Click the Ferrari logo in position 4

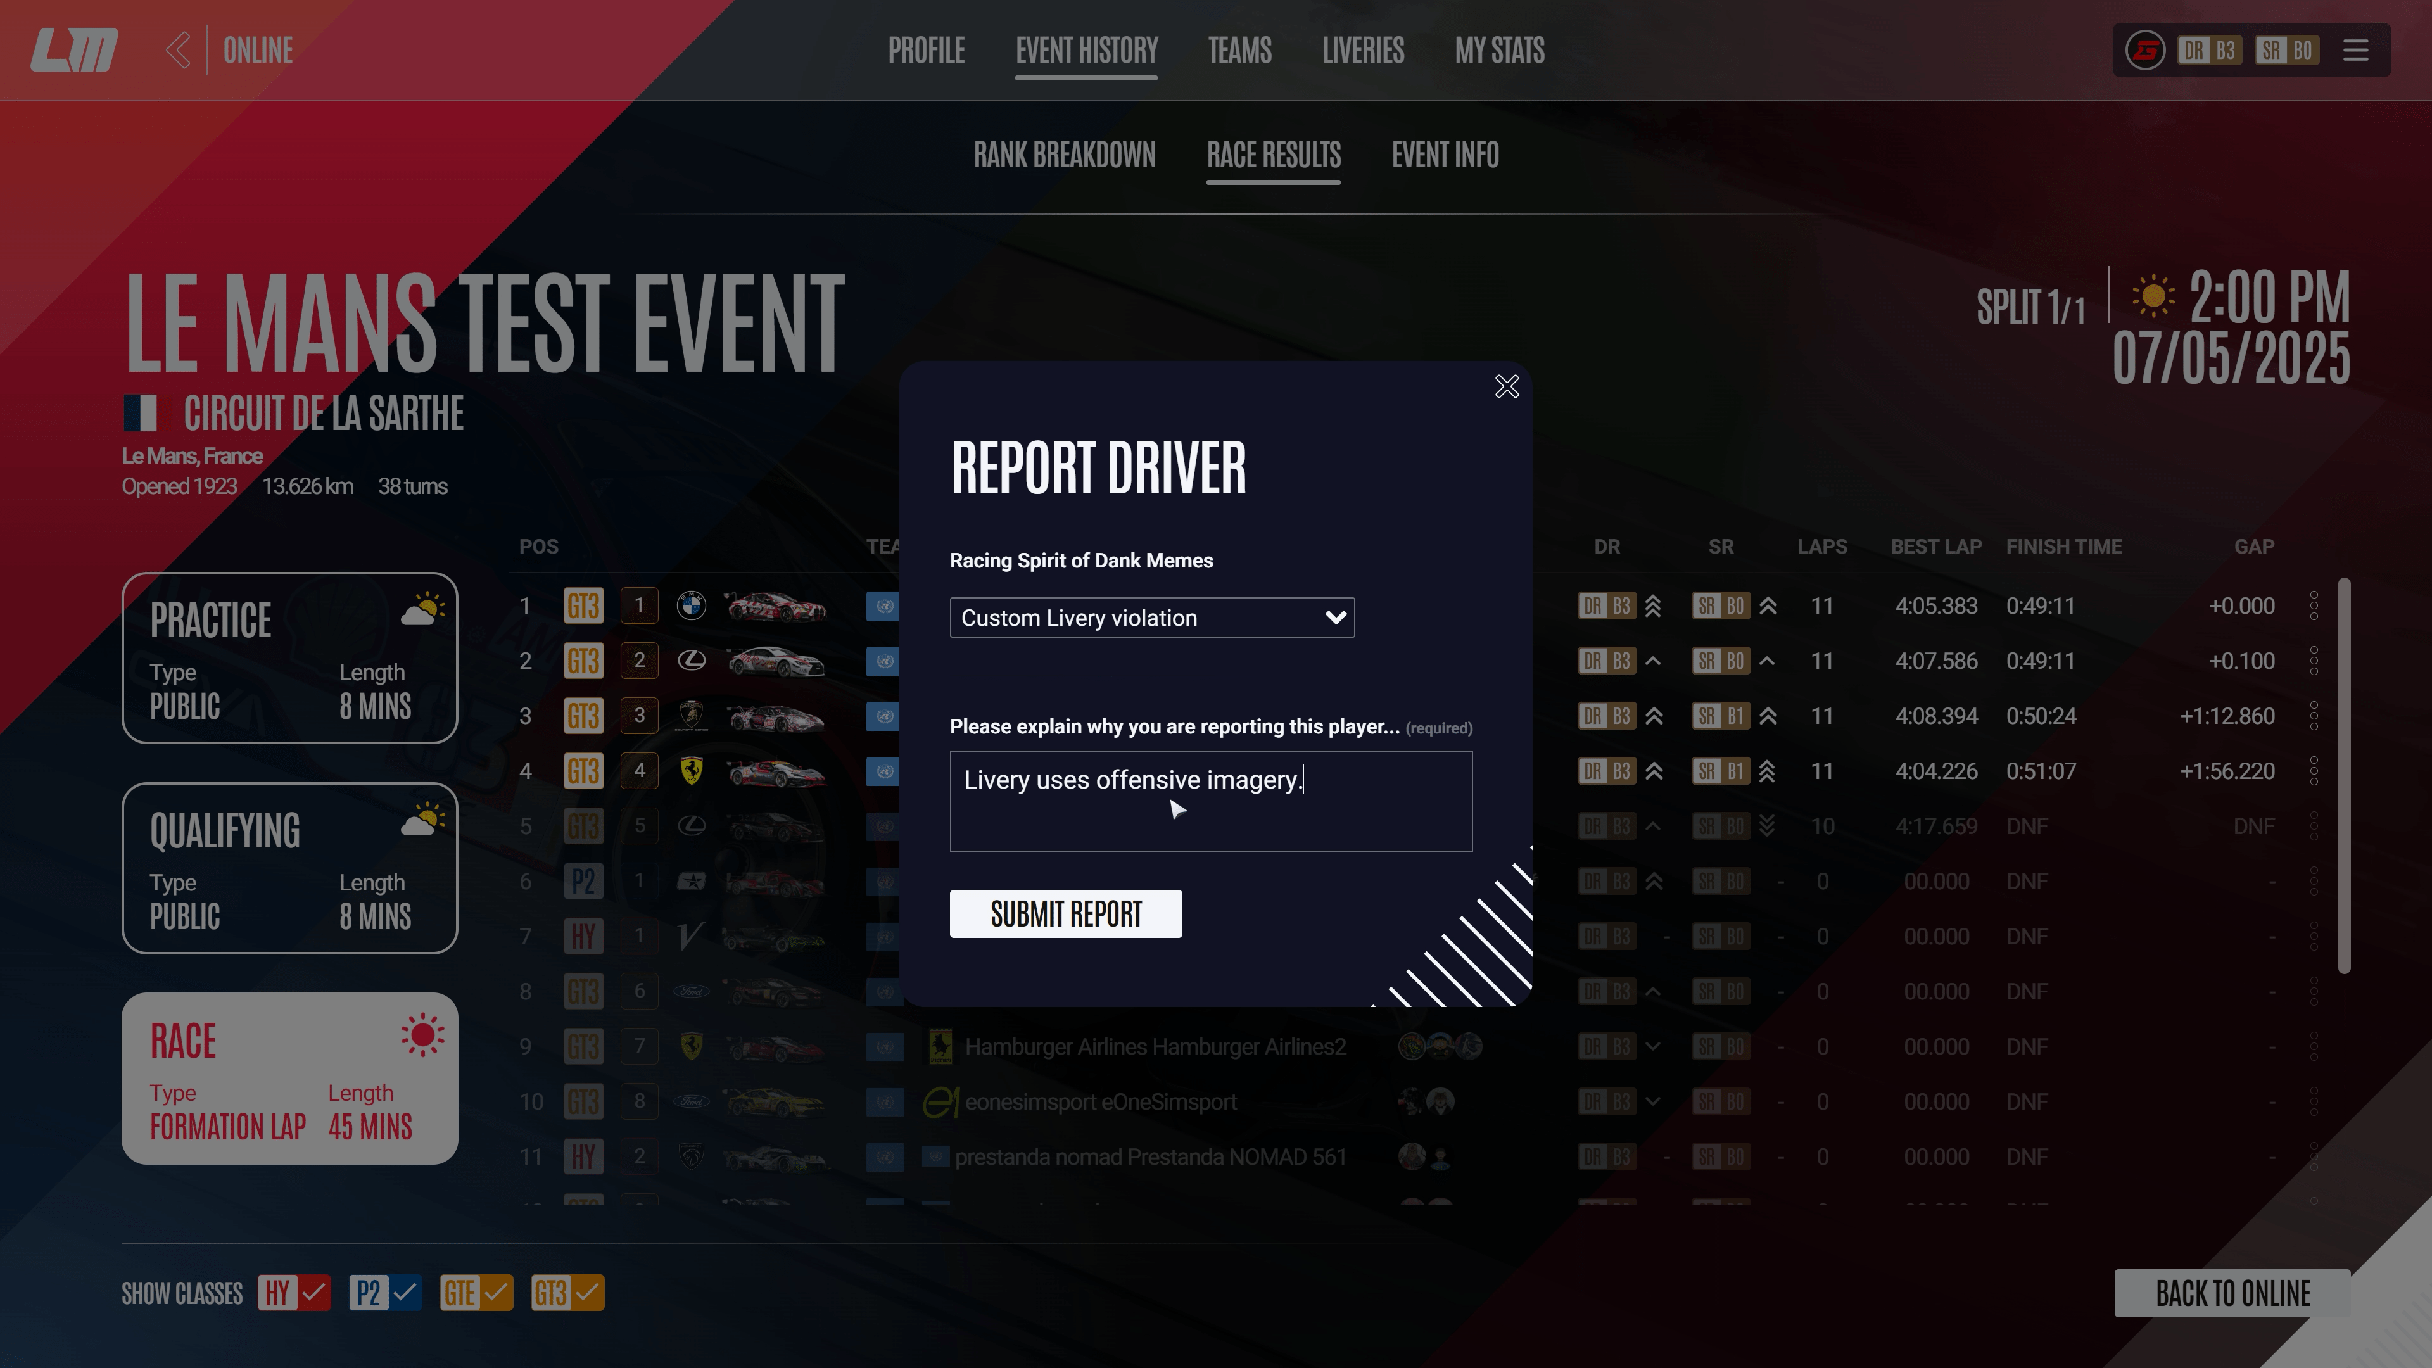click(x=691, y=771)
